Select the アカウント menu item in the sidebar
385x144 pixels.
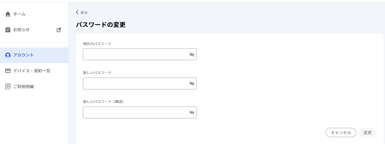[34, 55]
